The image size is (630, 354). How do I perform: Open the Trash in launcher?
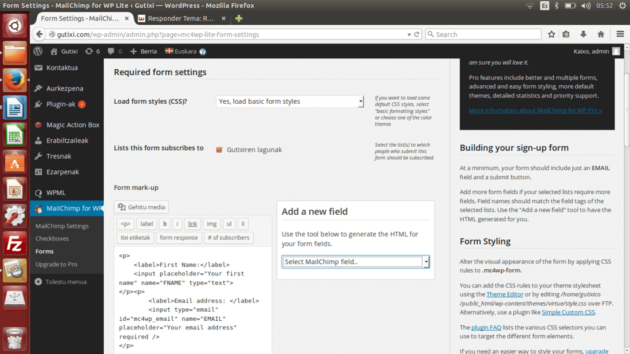[x=14, y=339]
